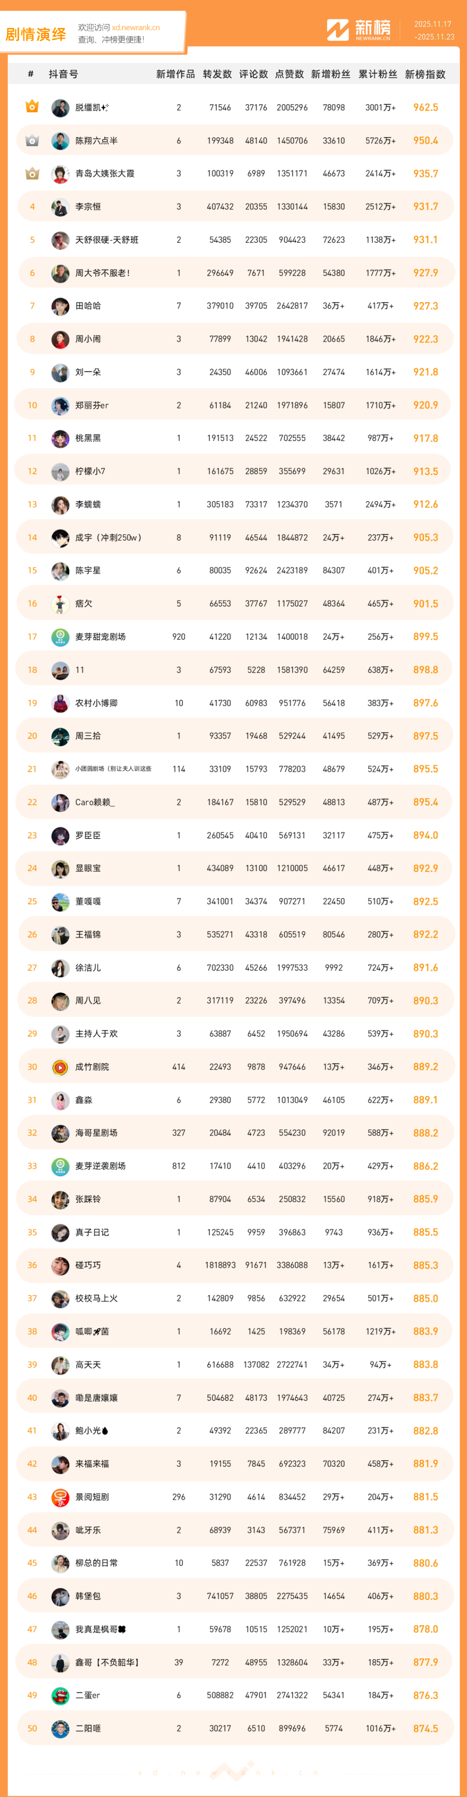Click 麦芽甜宠剧场's green avatar icon
The image size is (467, 1797).
[60, 637]
